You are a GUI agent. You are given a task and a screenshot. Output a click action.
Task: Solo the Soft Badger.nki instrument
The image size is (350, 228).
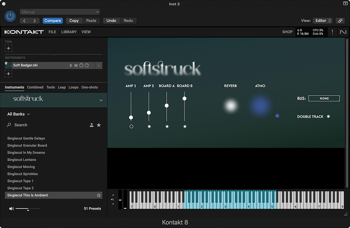click(71, 65)
